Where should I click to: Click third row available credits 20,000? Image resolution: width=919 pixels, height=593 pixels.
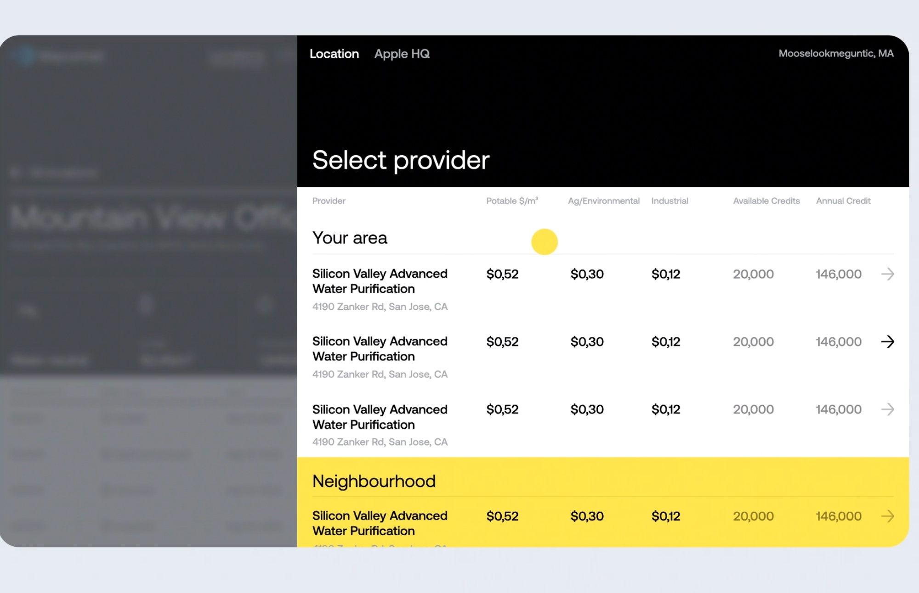click(753, 409)
